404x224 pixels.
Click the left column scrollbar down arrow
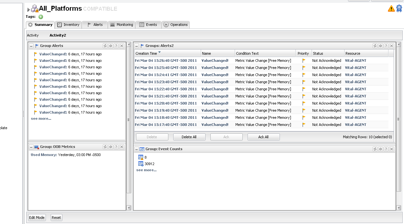pyautogui.click(x=129, y=208)
